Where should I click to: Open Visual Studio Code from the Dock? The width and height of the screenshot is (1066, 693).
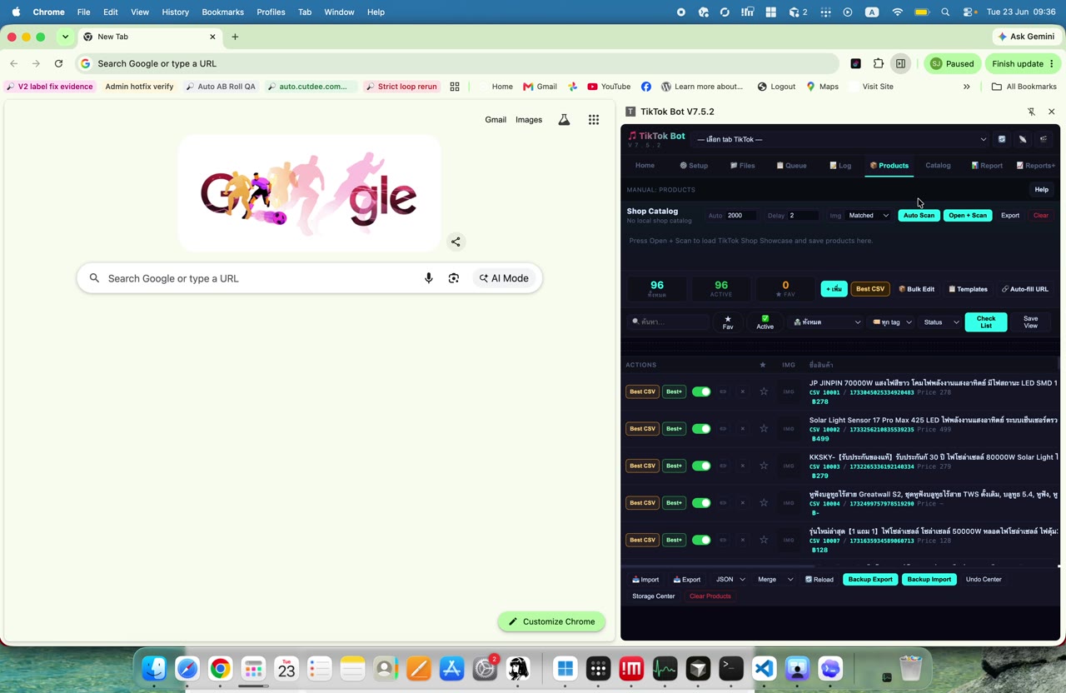pyautogui.click(x=765, y=668)
